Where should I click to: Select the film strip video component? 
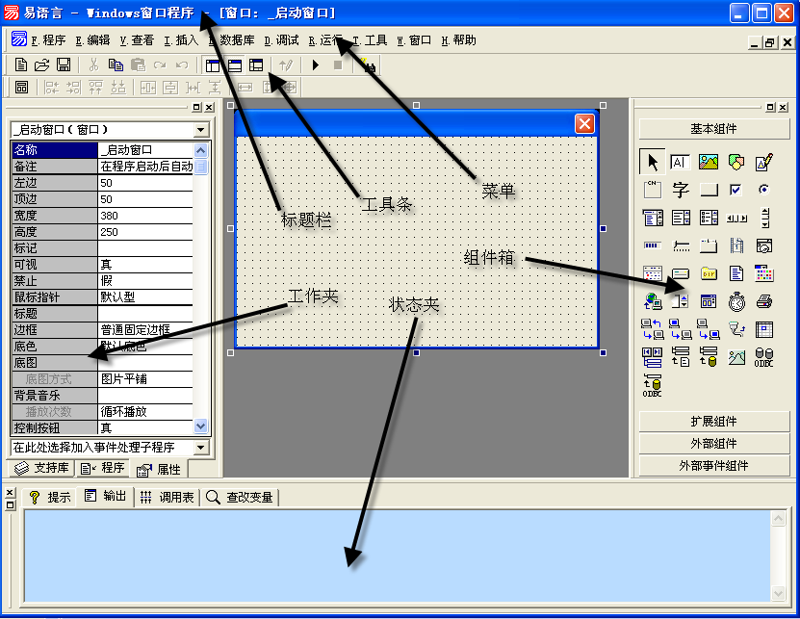coord(736,245)
